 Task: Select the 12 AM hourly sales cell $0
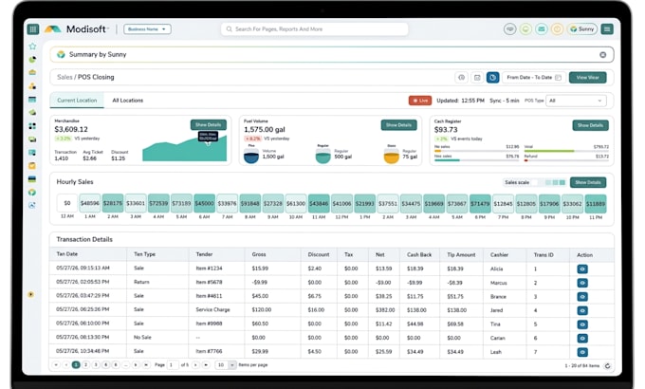pos(67,203)
